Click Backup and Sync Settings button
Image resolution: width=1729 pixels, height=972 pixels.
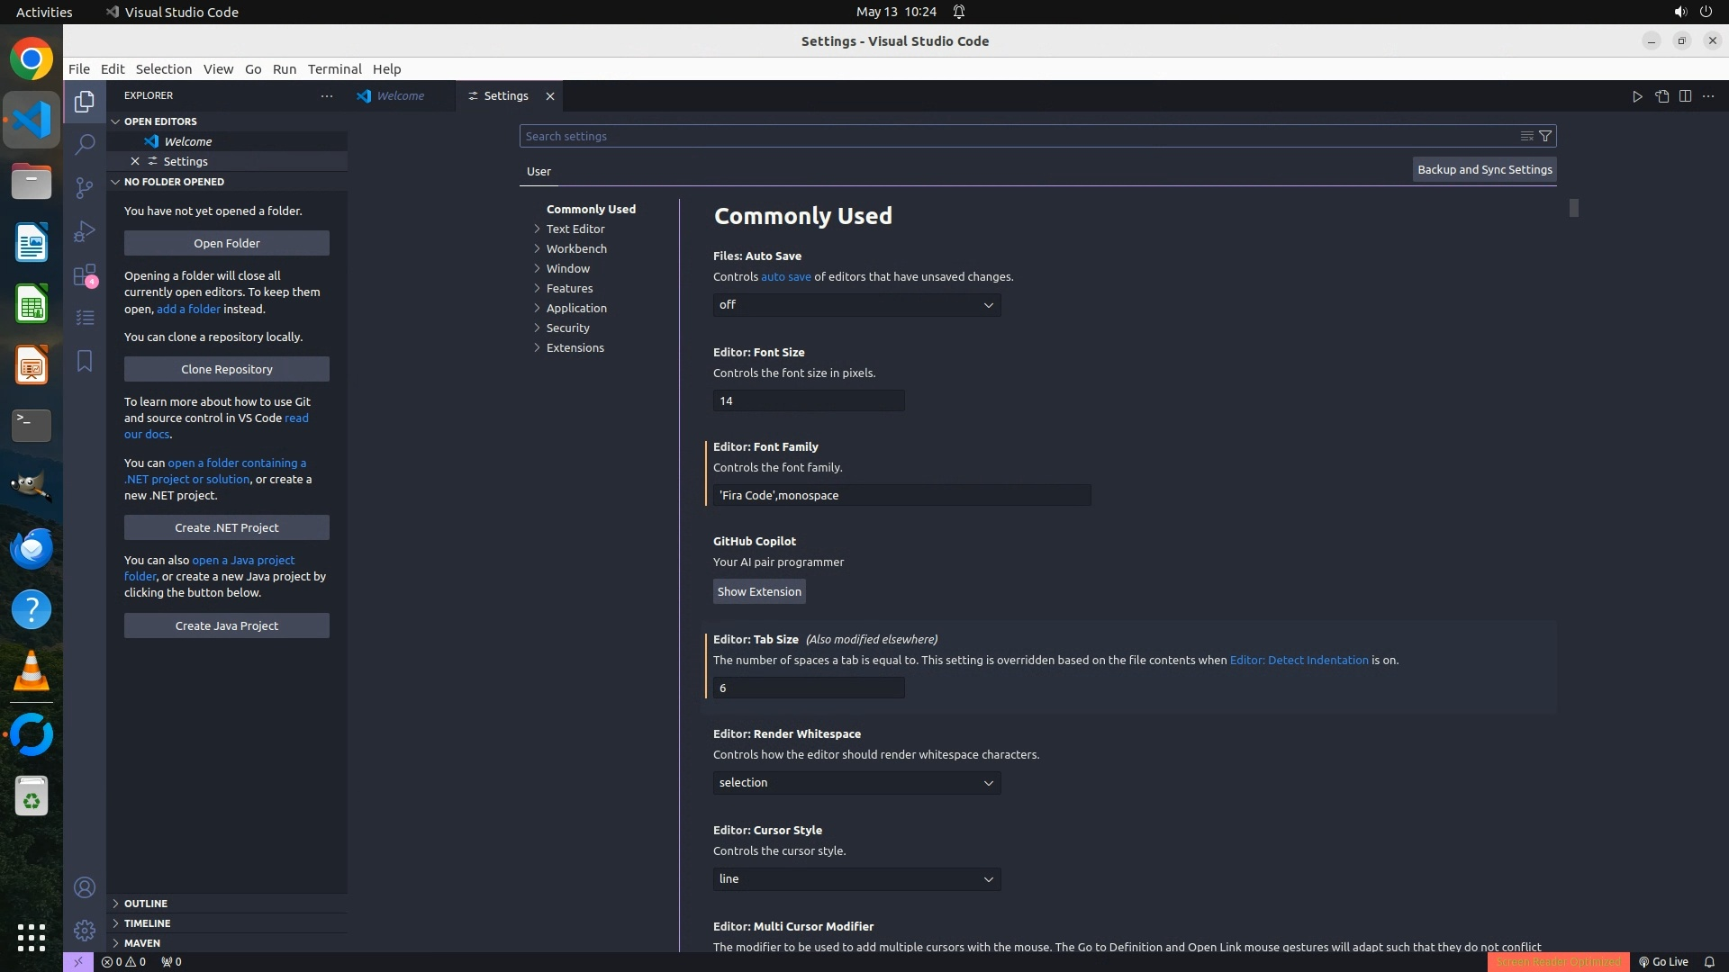pyautogui.click(x=1484, y=169)
